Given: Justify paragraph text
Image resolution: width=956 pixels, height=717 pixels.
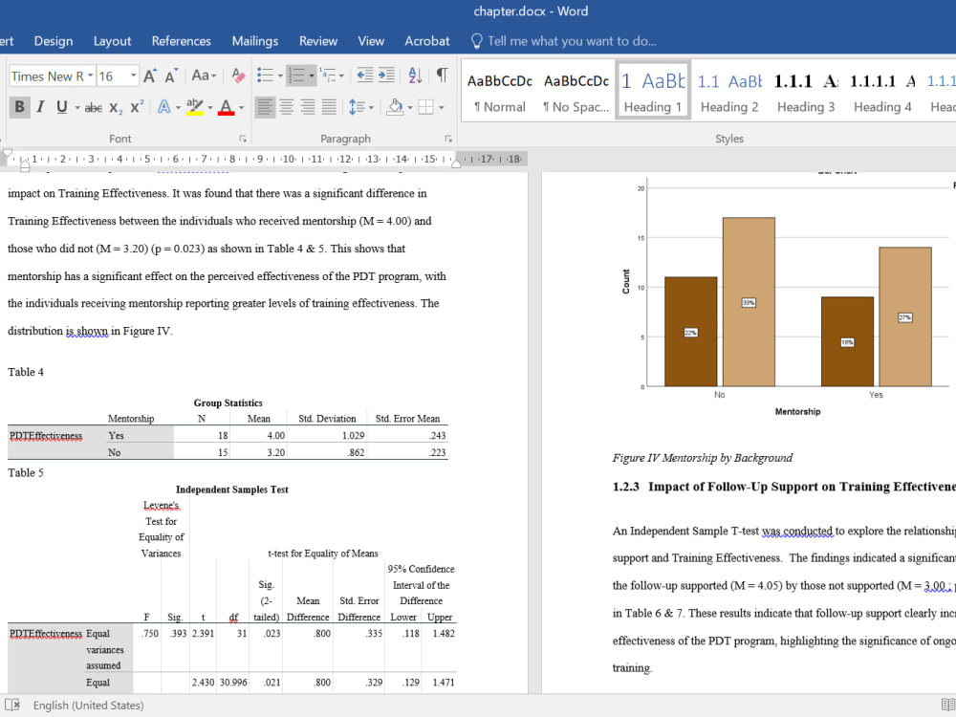Looking at the screenshot, I should [329, 107].
